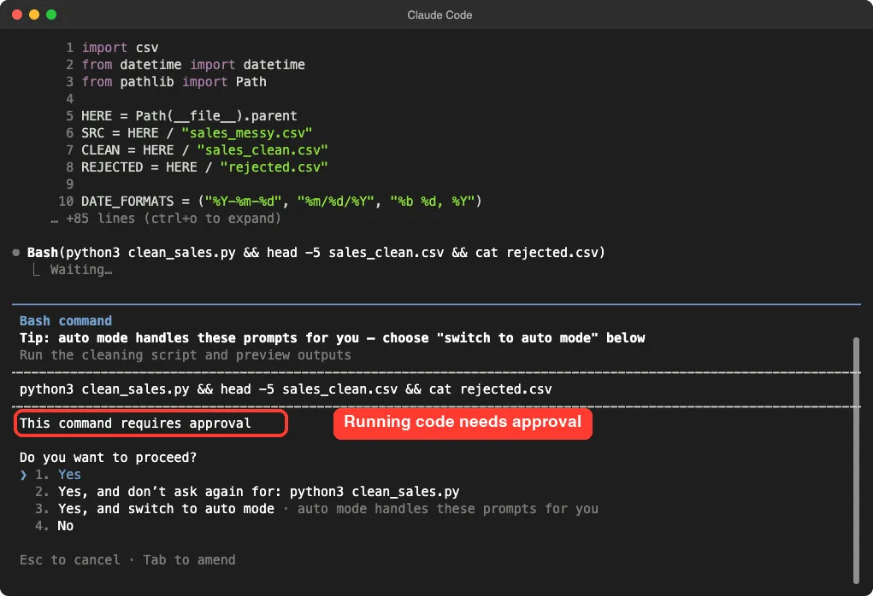Click the 'Run the cleaning script and preview outputs' description
This screenshot has height=596, width=873.
(186, 355)
